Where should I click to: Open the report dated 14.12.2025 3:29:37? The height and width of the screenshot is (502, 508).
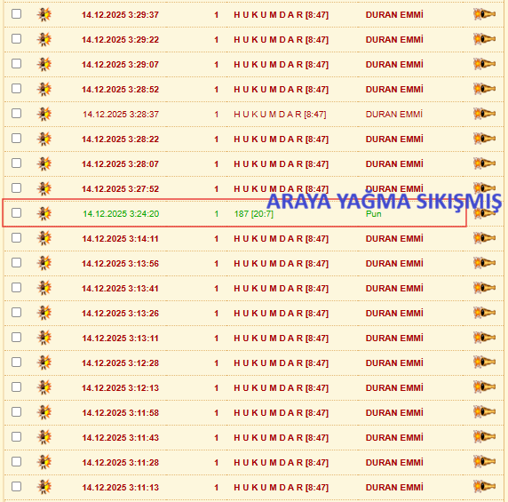pyautogui.click(x=120, y=15)
